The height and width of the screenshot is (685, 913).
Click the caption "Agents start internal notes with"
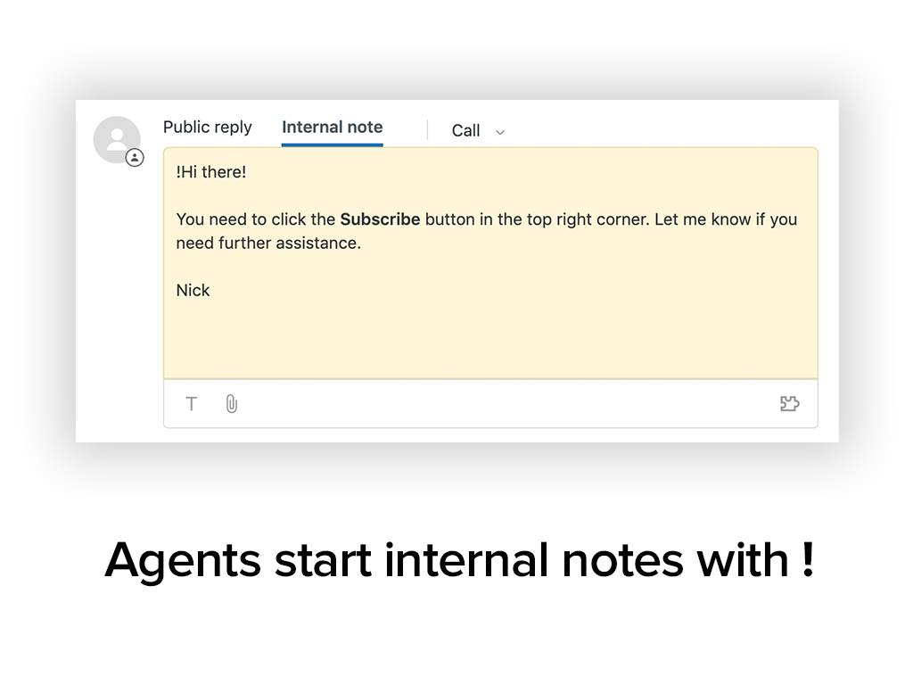click(x=446, y=560)
